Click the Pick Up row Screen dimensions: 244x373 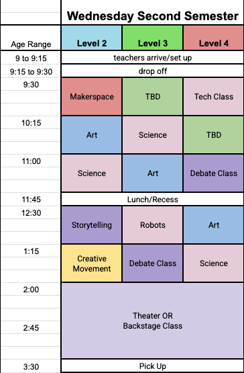point(152,366)
